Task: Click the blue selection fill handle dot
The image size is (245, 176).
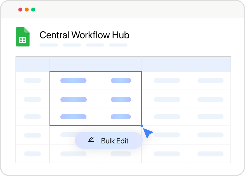Action: tap(142, 126)
